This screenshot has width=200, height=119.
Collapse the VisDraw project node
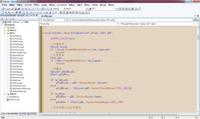click(2, 25)
